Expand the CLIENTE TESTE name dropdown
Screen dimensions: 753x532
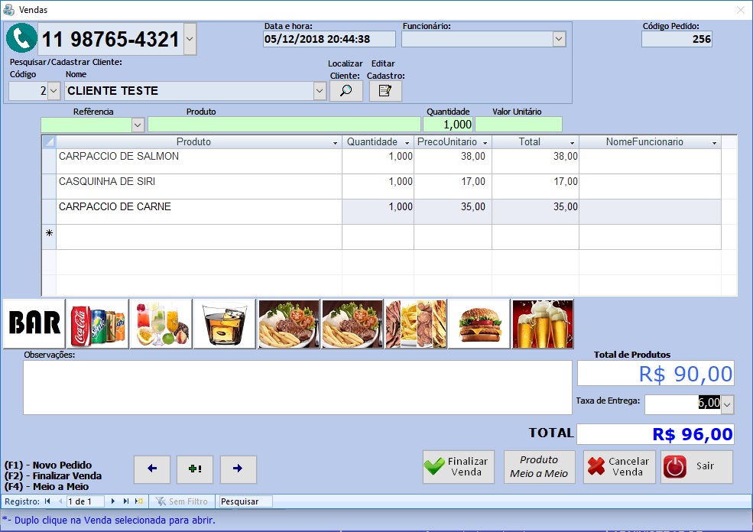coord(320,90)
